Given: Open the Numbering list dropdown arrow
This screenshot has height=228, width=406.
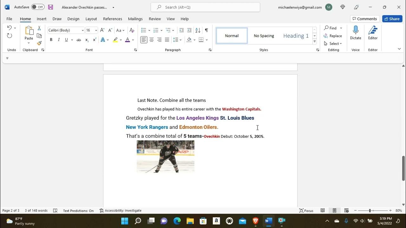Looking at the screenshot, I should click(161, 30).
